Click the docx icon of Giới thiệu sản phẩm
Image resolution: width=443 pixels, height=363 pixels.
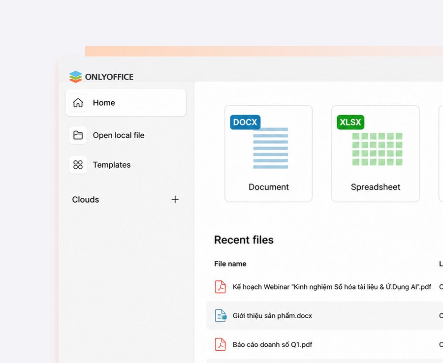221,316
